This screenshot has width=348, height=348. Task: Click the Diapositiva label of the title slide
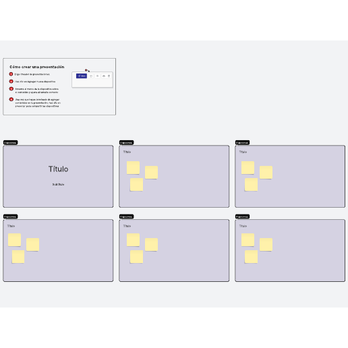[10, 142]
